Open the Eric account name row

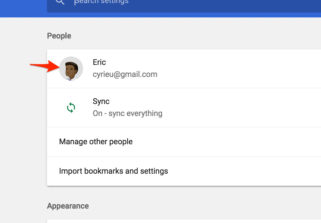(x=184, y=69)
